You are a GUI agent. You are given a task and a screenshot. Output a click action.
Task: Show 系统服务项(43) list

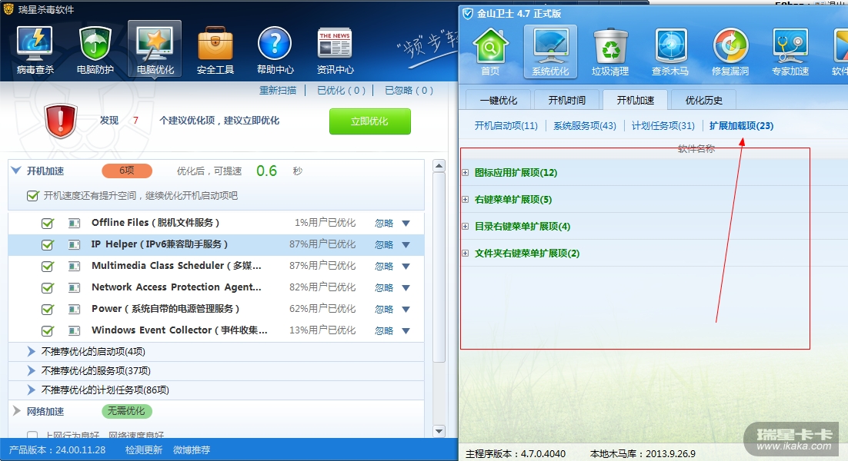point(585,126)
